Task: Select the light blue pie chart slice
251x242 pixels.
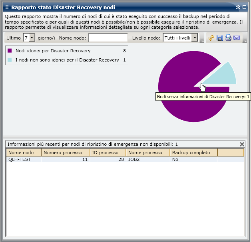Action: coord(224,76)
